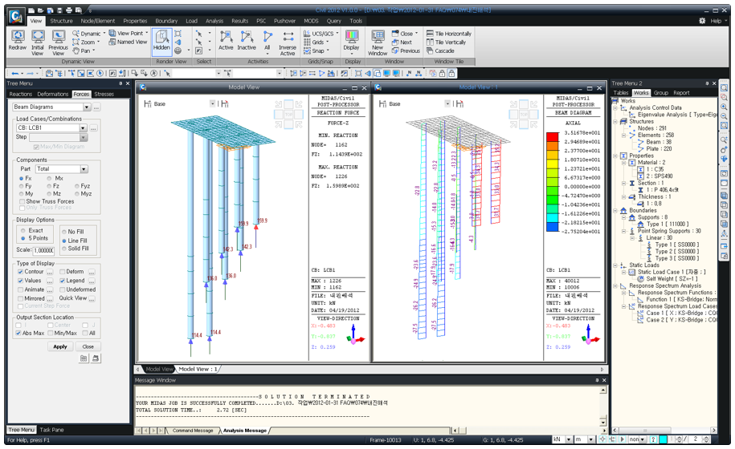Image resolution: width=735 pixels, height=449 pixels.
Task: Open the Step dropdown
Action: [x=84, y=137]
